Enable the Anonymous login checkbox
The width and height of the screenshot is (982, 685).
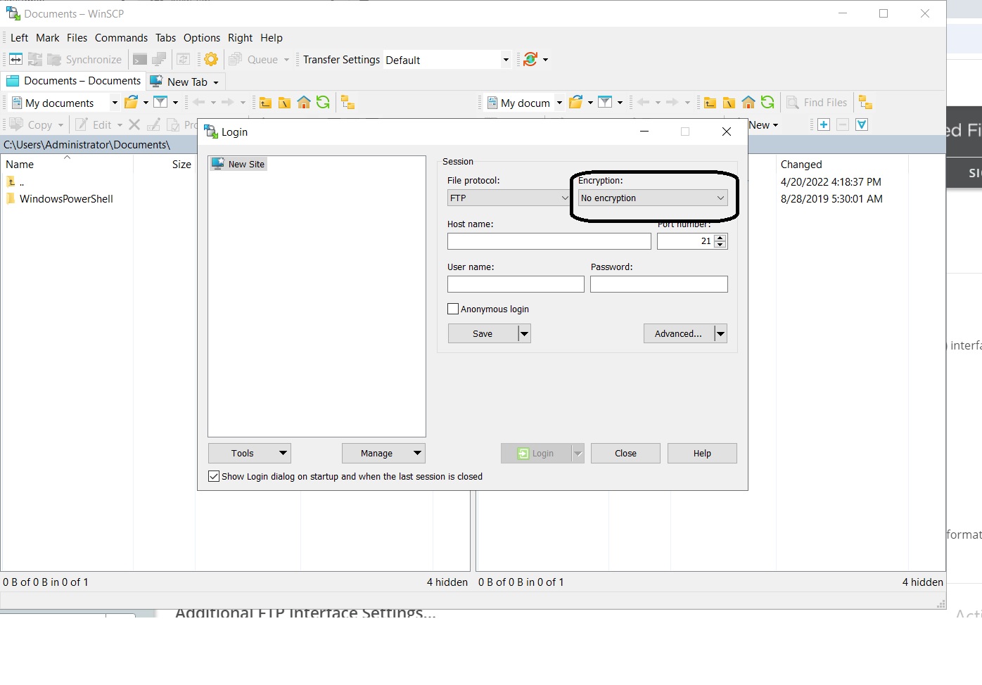click(453, 309)
